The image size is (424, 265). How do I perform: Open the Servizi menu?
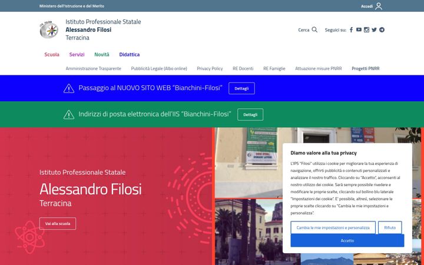77,54
